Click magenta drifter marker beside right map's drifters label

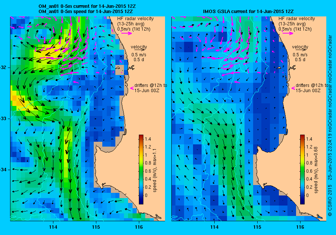click(x=293, y=88)
